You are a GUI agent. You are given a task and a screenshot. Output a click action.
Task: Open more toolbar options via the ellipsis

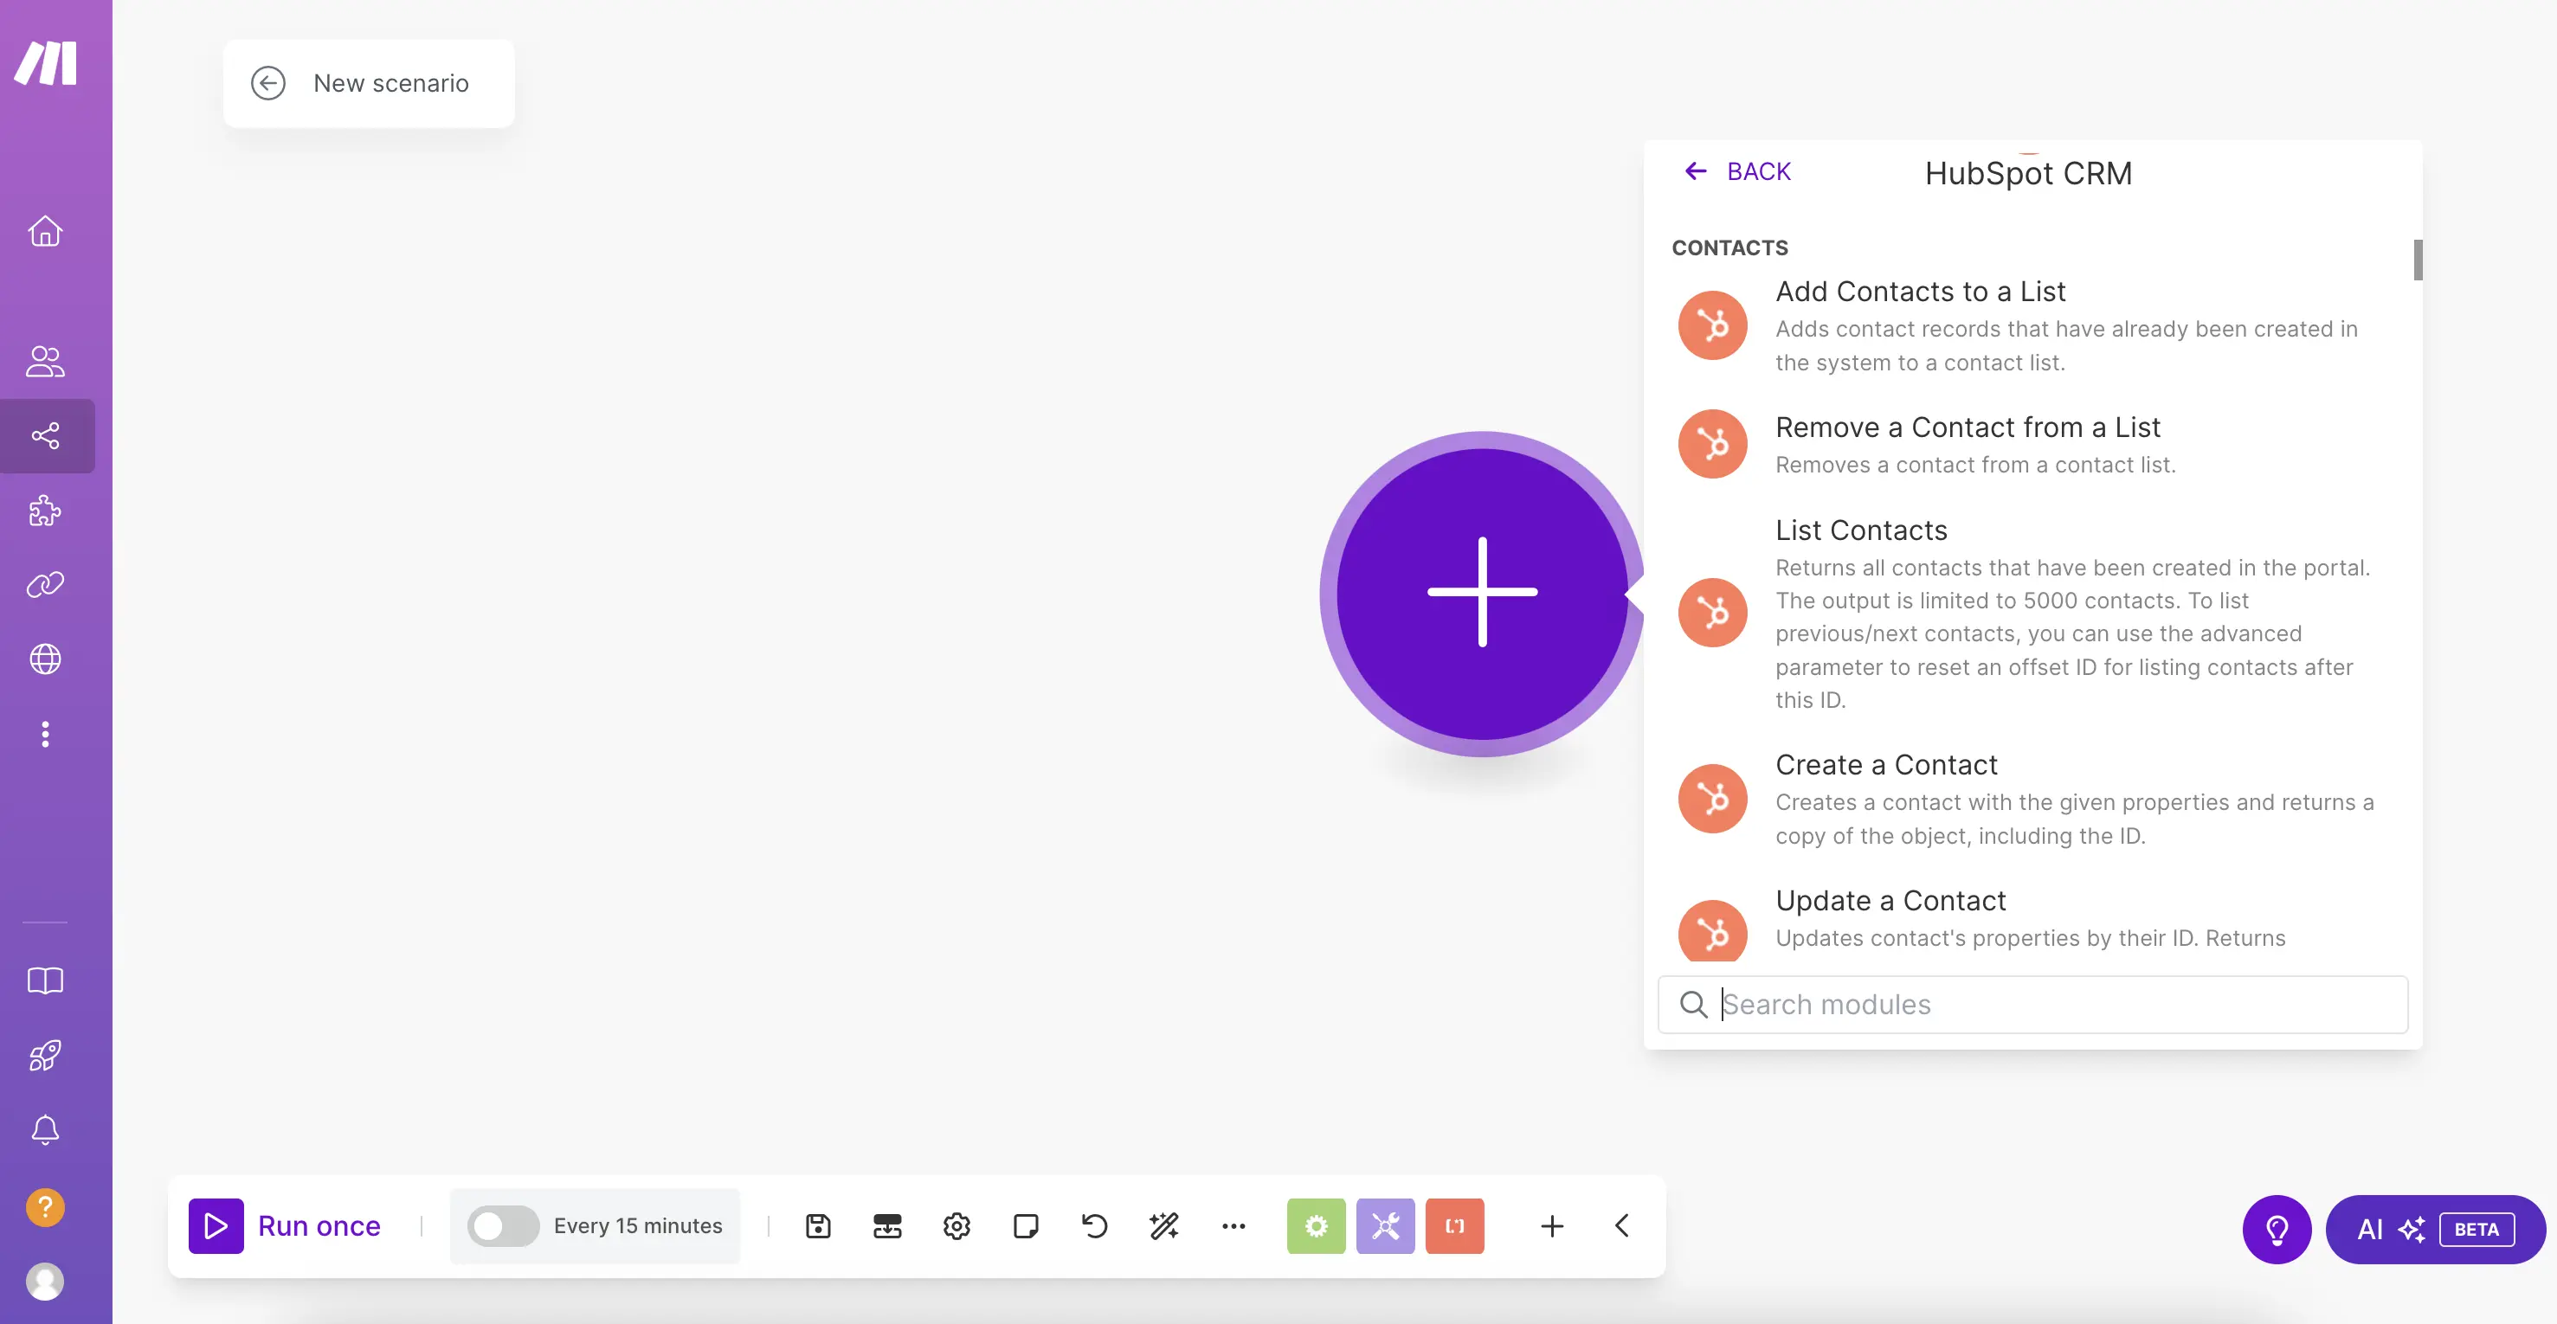pyautogui.click(x=1233, y=1225)
